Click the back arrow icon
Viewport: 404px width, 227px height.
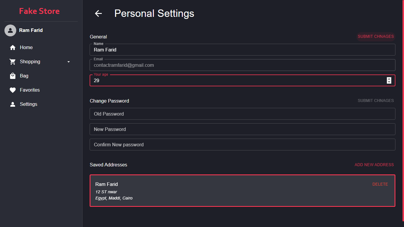tap(98, 13)
